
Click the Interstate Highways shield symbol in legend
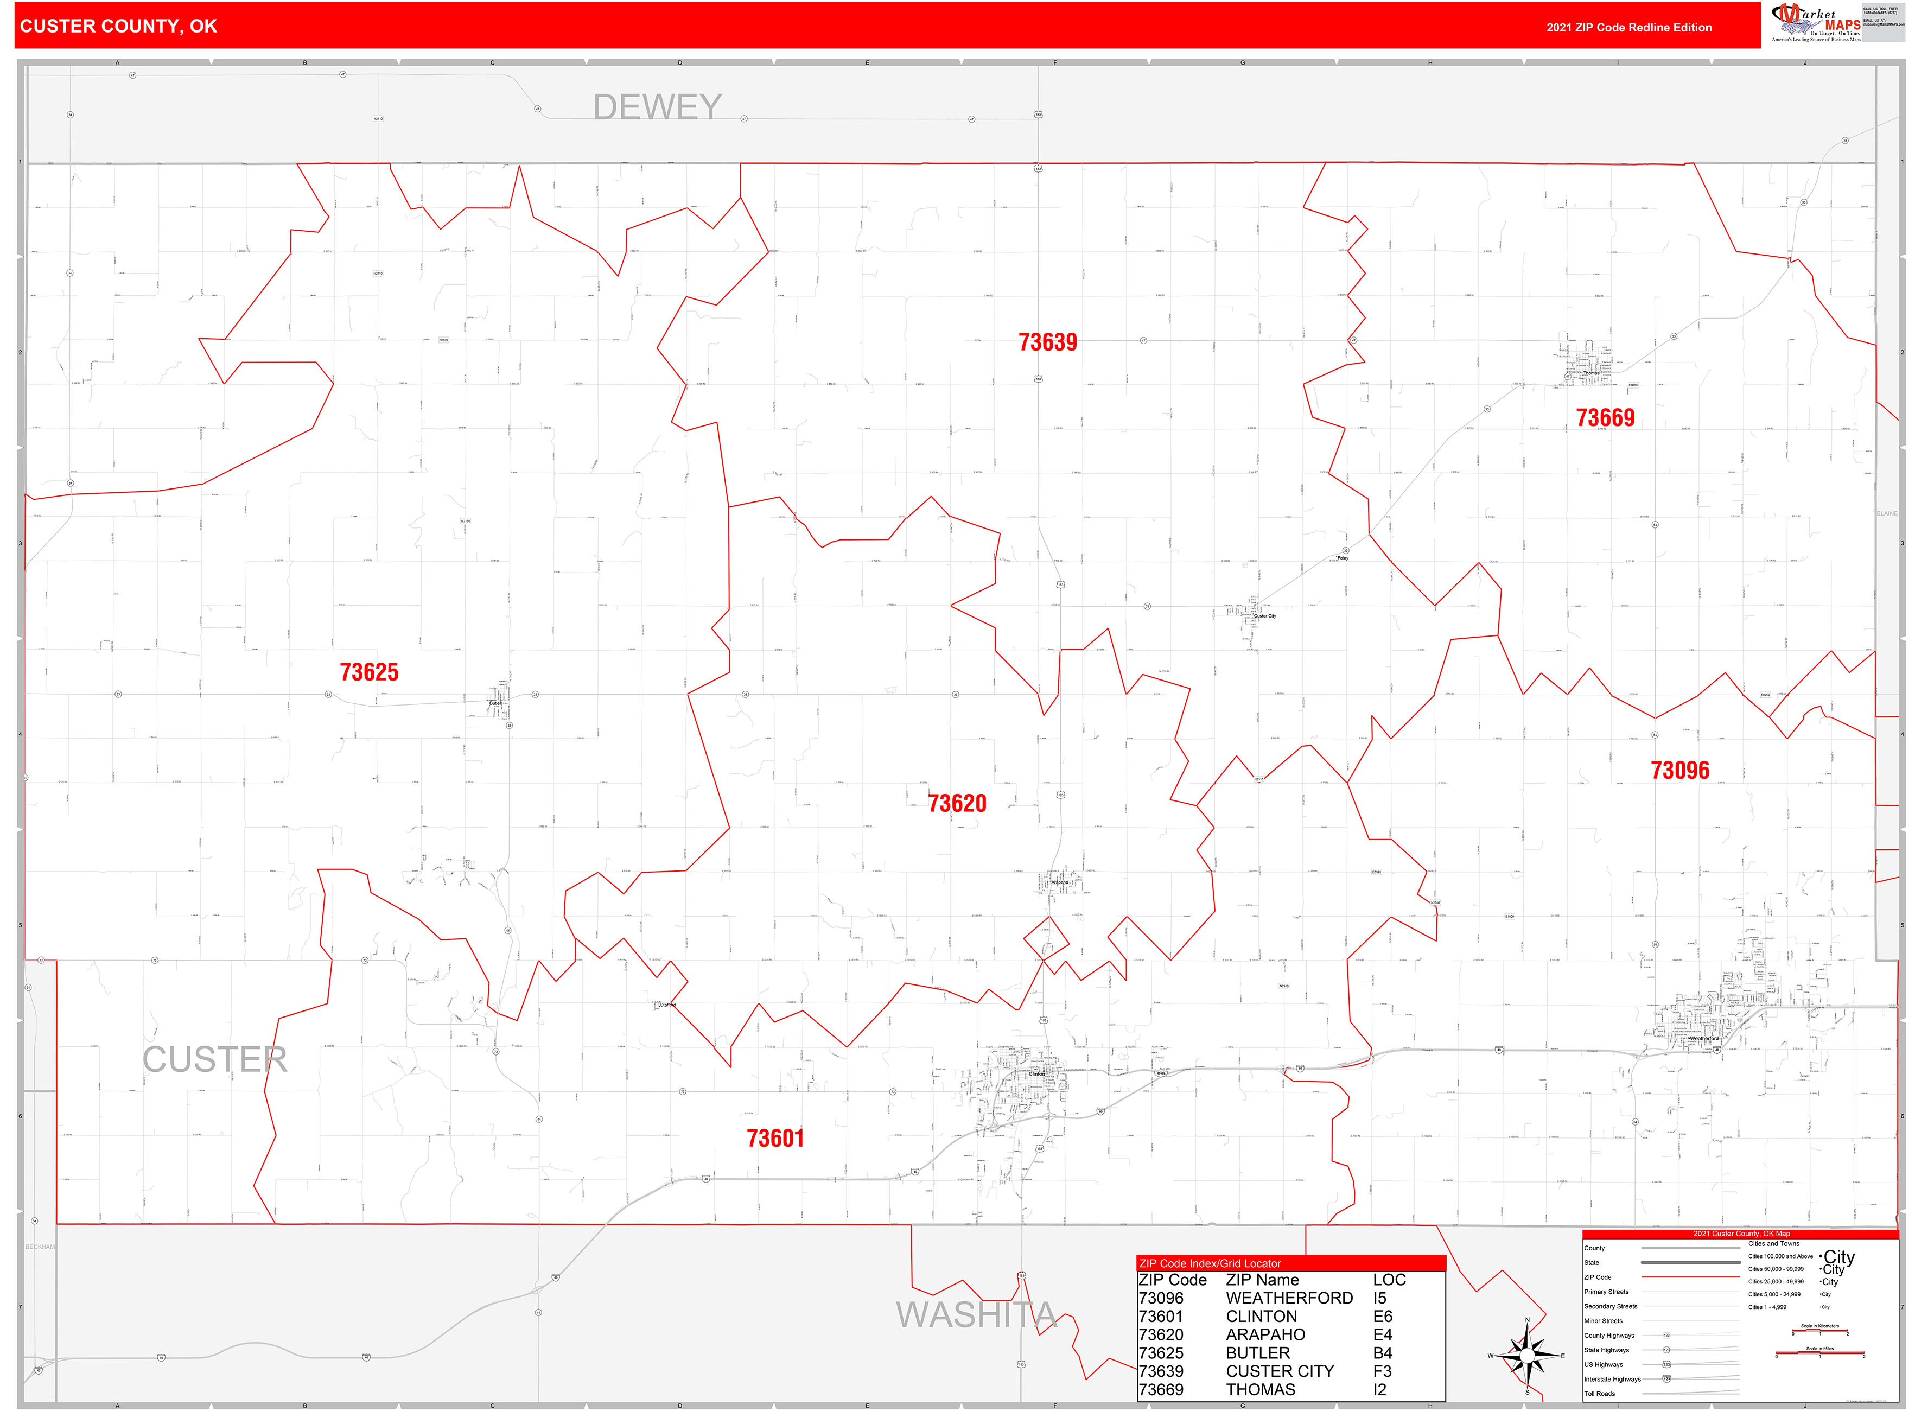1666,1378
